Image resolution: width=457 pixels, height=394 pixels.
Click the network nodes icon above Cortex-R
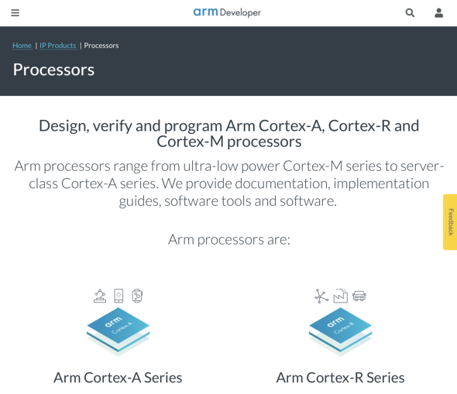tap(321, 296)
